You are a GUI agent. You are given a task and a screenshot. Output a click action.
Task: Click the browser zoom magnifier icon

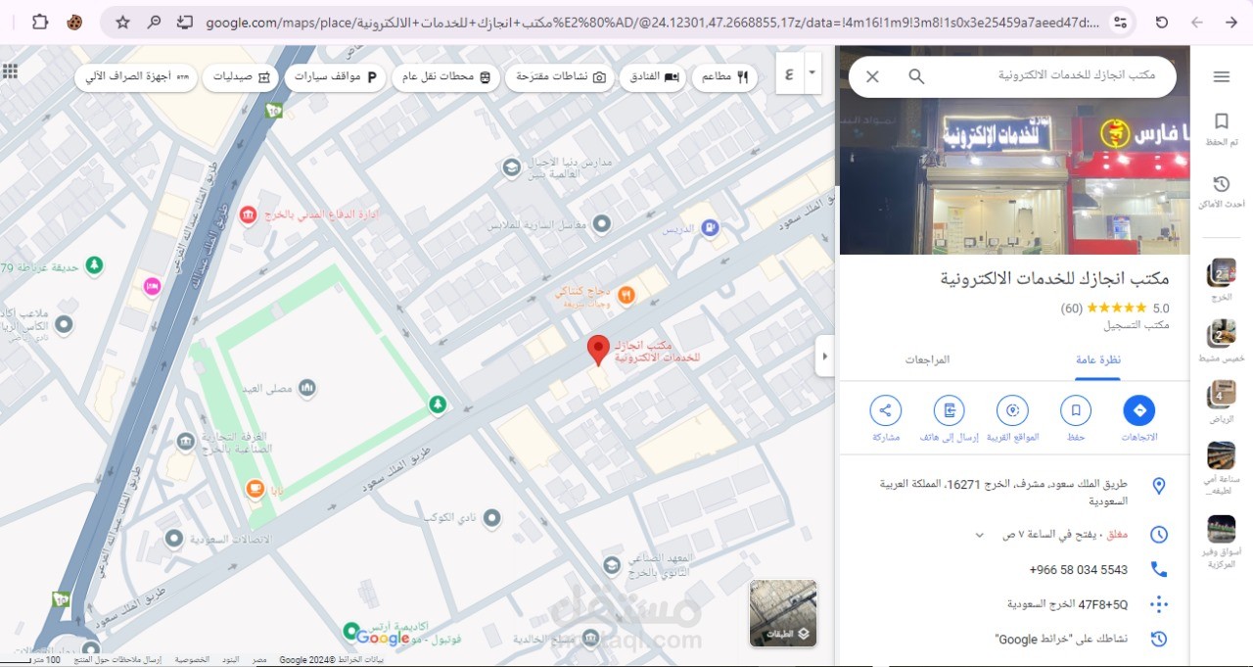[154, 22]
